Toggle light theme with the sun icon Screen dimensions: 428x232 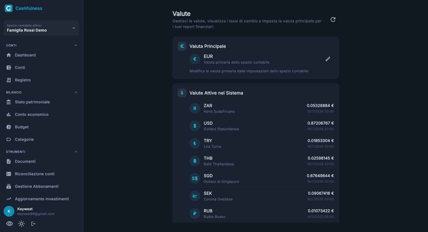point(21,224)
